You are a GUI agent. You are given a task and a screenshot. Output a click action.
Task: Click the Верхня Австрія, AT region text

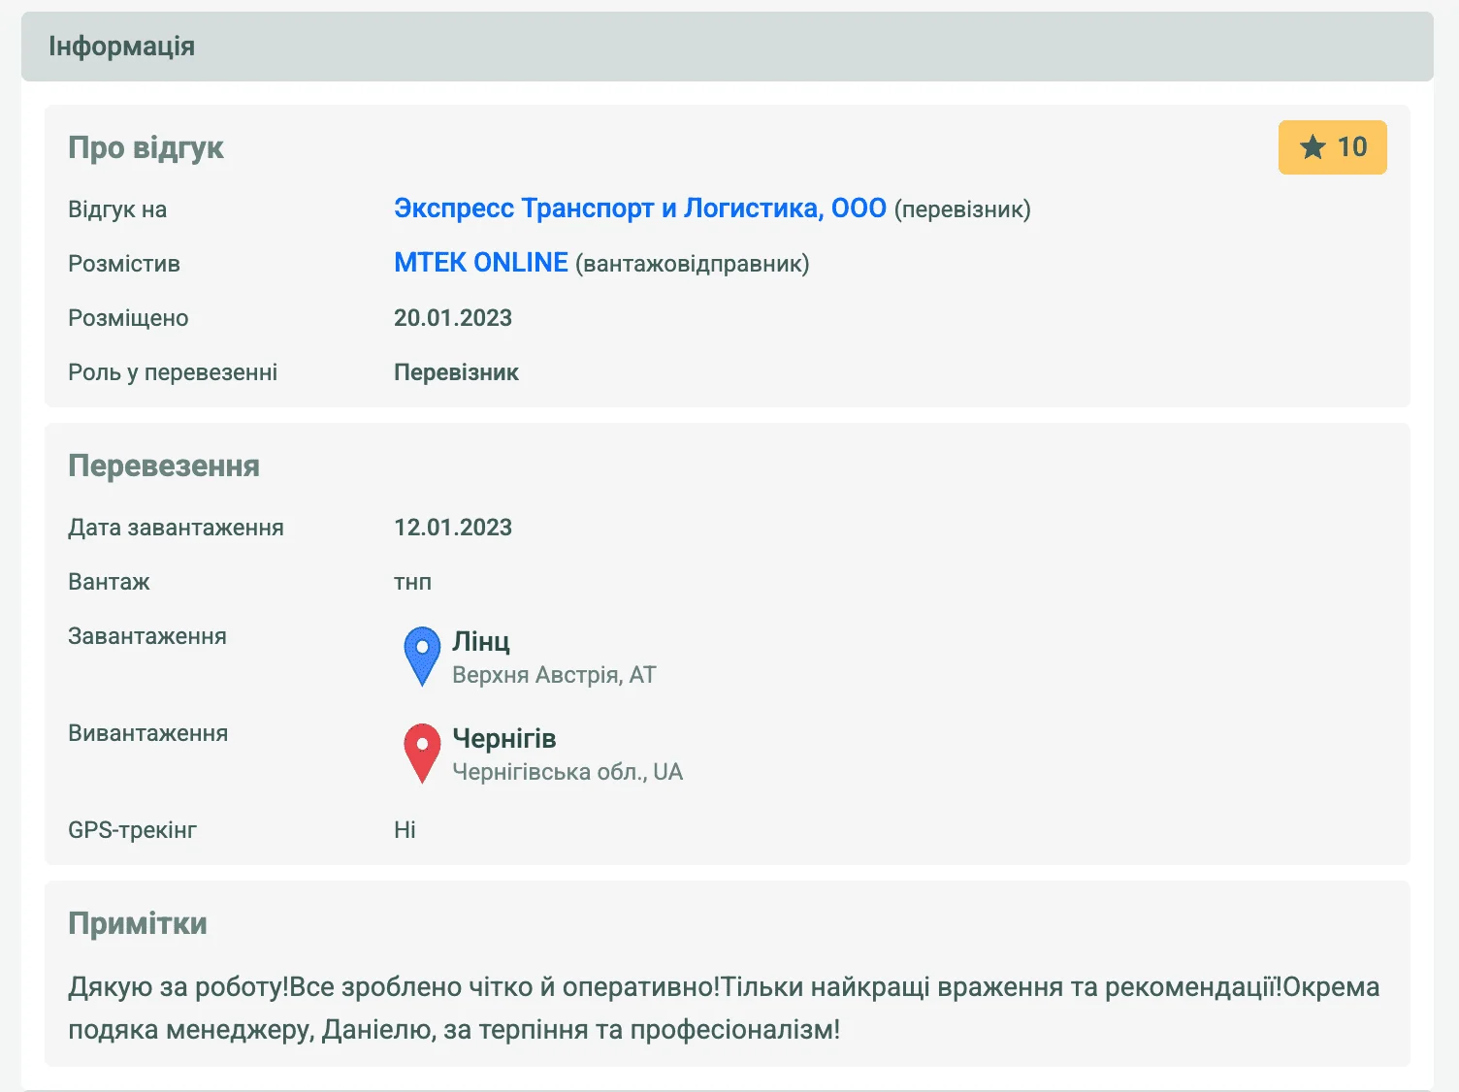(x=554, y=675)
